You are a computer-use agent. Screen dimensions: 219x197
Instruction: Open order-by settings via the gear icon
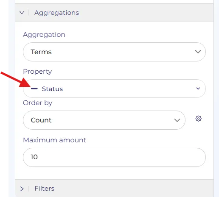(199, 119)
